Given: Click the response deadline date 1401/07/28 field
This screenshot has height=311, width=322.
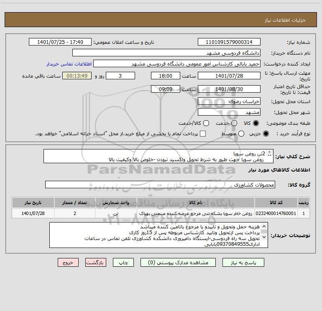Looking at the screenshot, I should coord(229,76).
